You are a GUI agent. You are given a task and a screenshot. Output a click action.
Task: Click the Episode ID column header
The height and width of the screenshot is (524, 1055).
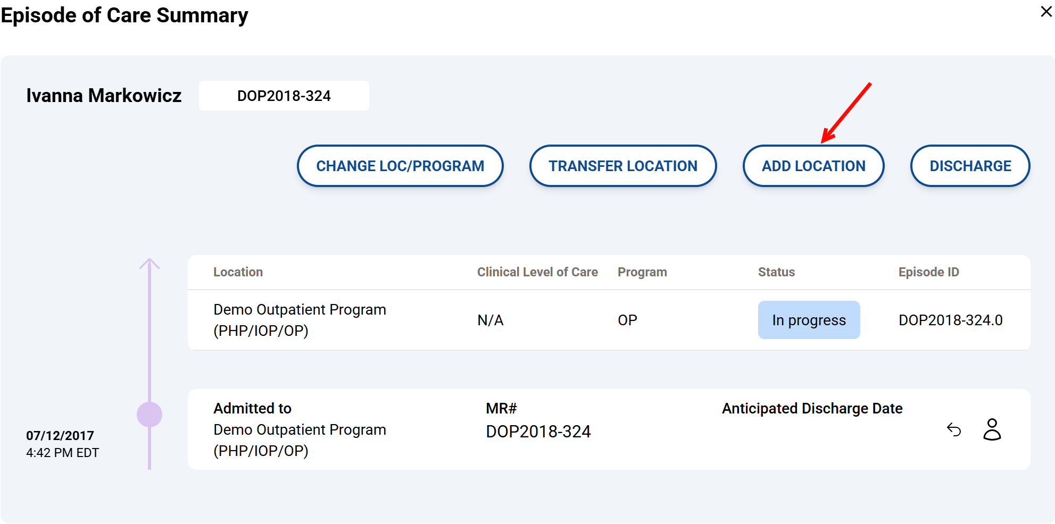click(928, 272)
